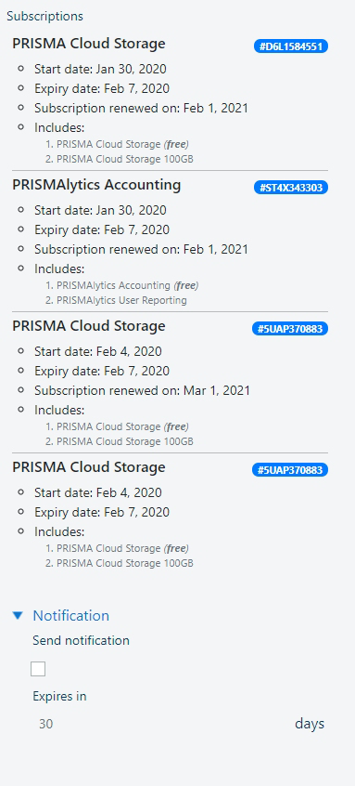The width and height of the screenshot is (355, 786).
Task: Click the #ST4X343303 subscription badge
Action: [290, 188]
